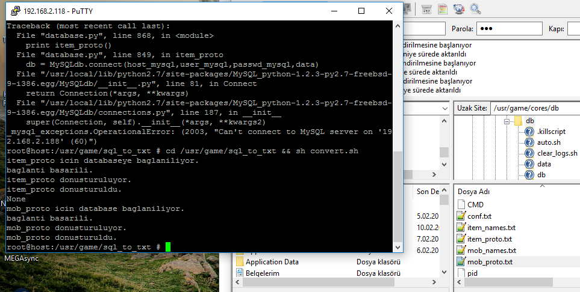Image resolution: width=580 pixels, height=292 pixels.
Task: Click blank file icon beside pid
Action: [x=461, y=273]
